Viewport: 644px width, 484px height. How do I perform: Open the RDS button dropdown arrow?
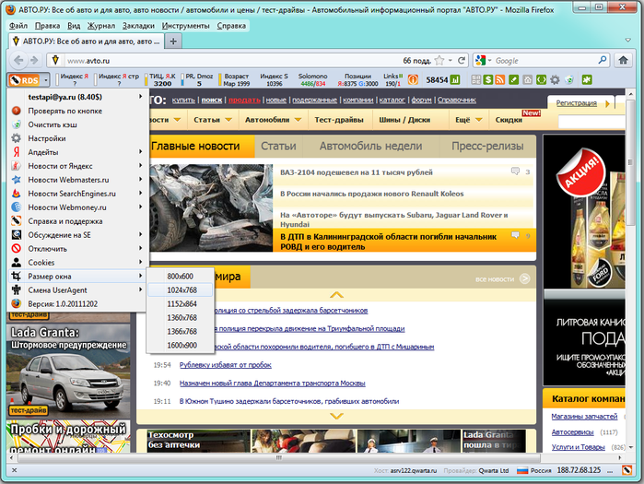click(x=45, y=79)
